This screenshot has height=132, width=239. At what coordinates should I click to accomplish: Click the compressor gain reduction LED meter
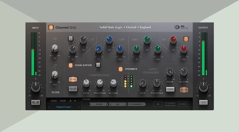(x=125, y=81)
